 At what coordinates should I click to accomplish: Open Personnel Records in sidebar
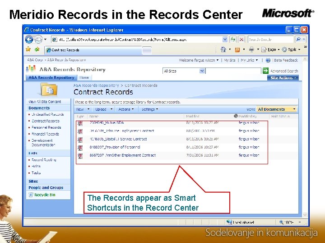pos(46,127)
